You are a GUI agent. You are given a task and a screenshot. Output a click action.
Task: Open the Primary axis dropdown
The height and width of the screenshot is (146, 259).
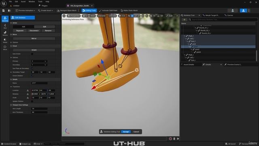[39, 61]
